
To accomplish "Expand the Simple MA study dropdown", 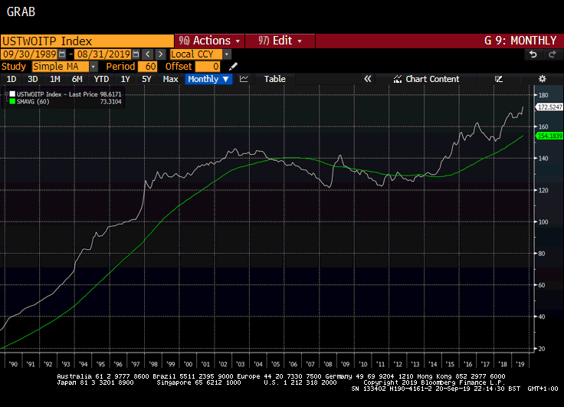I will click(93, 67).
